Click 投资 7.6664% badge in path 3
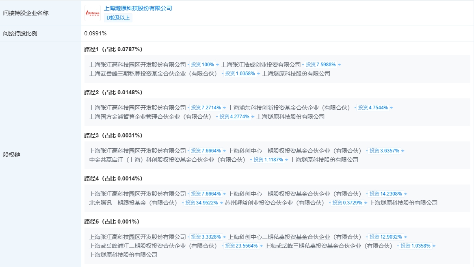The image size is (474, 267). [x=206, y=151]
